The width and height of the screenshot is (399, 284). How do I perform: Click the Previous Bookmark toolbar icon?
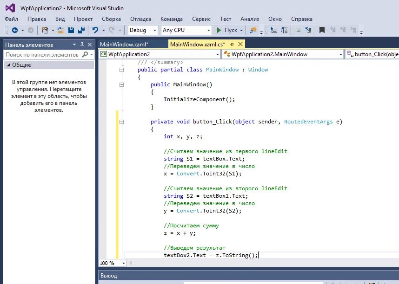[332, 30]
